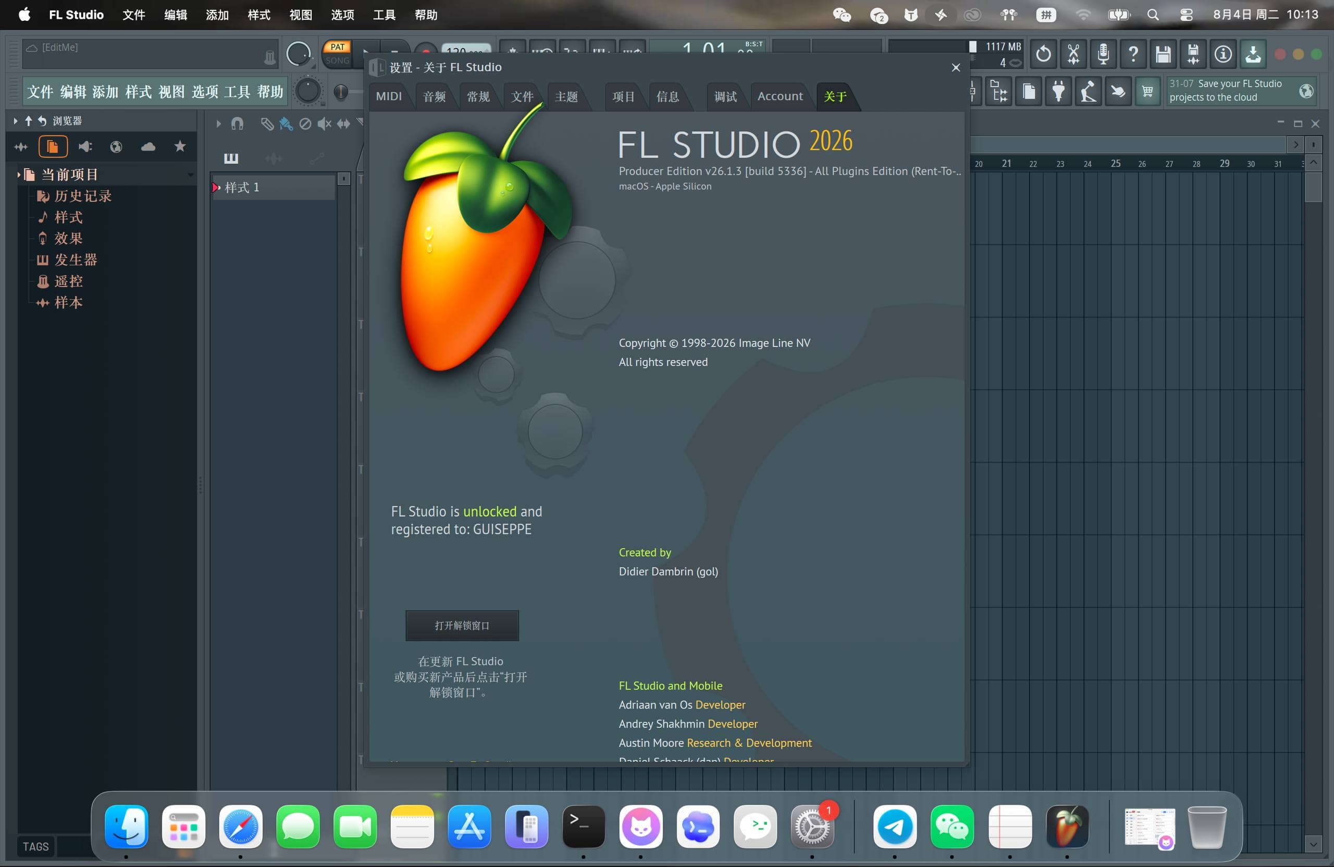Click the browser folder-tree view icon

(x=999, y=91)
